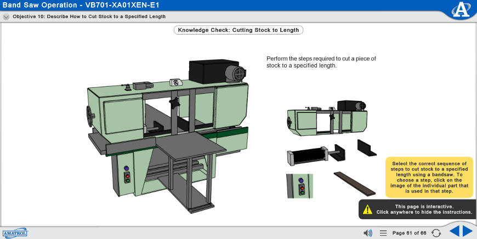
Task: Click the purple indicator light on large saw
Action: [x=127, y=168]
